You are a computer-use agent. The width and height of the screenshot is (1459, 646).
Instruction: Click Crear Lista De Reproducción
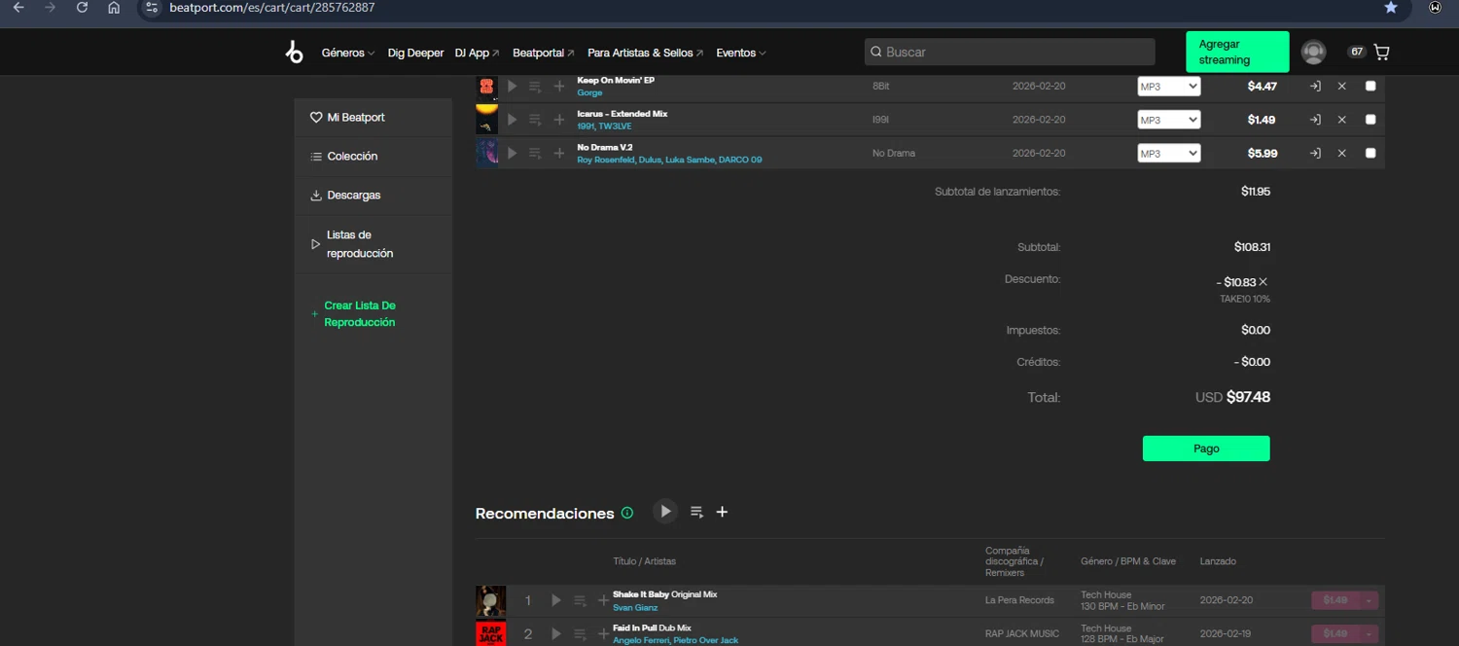[x=360, y=313]
